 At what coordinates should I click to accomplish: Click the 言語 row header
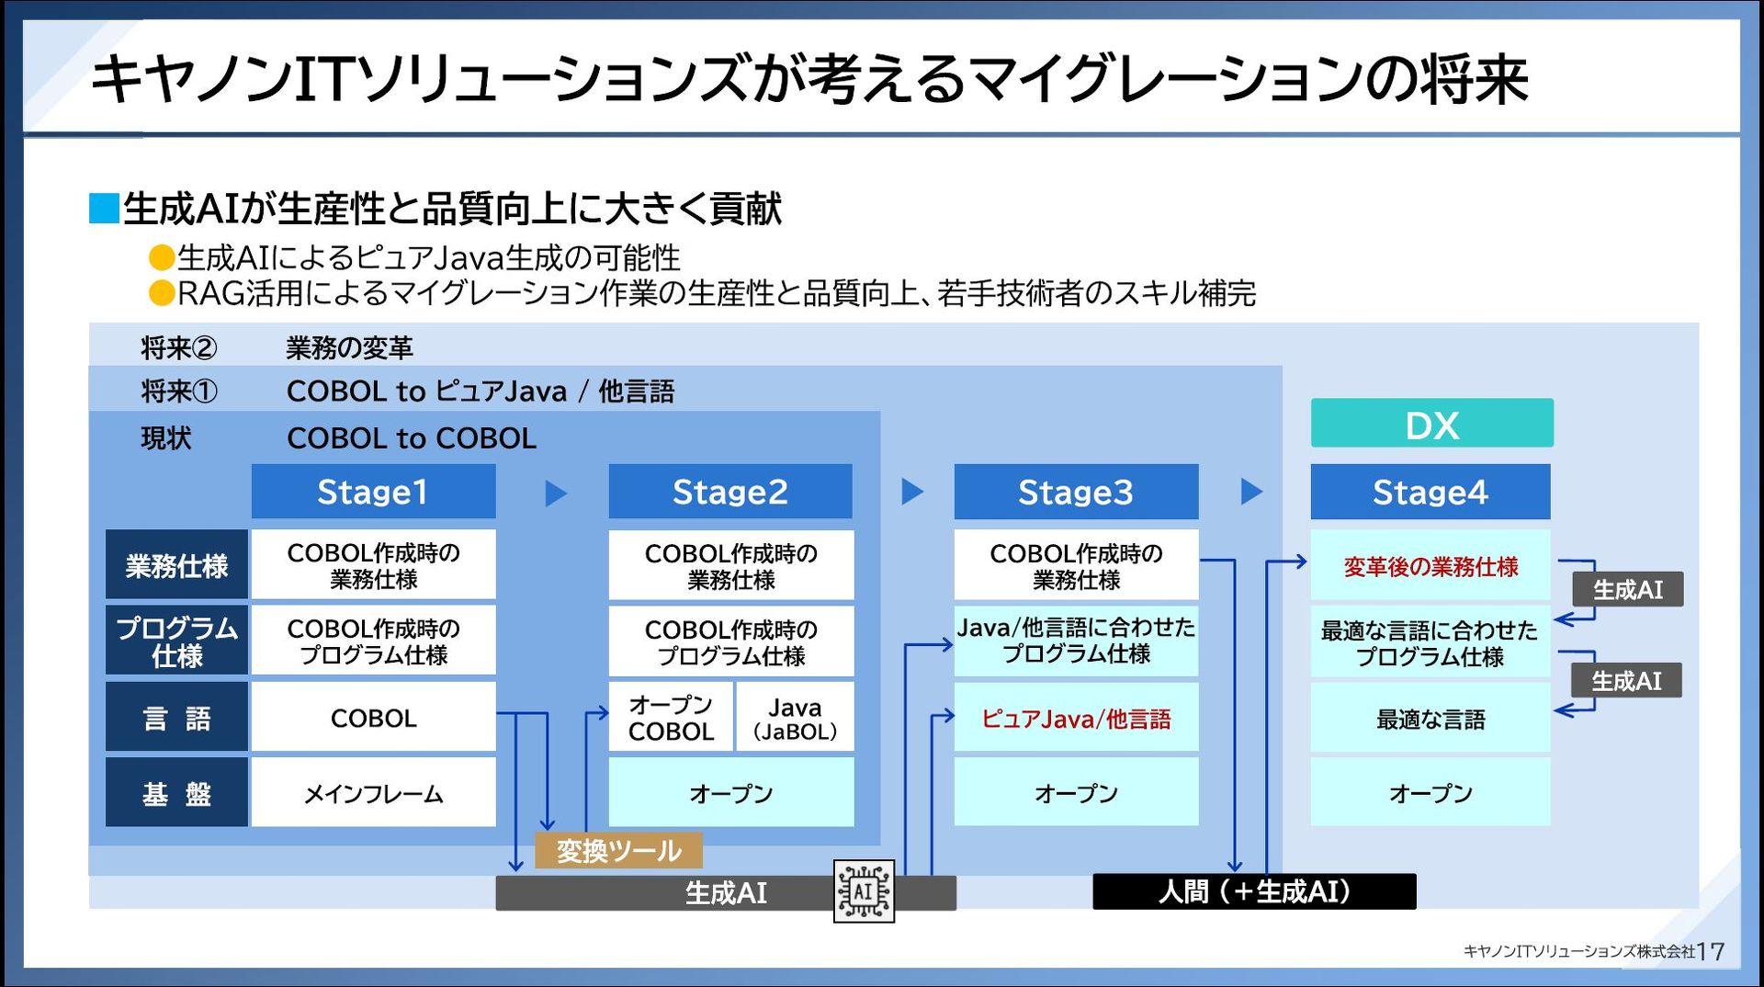(176, 717)
